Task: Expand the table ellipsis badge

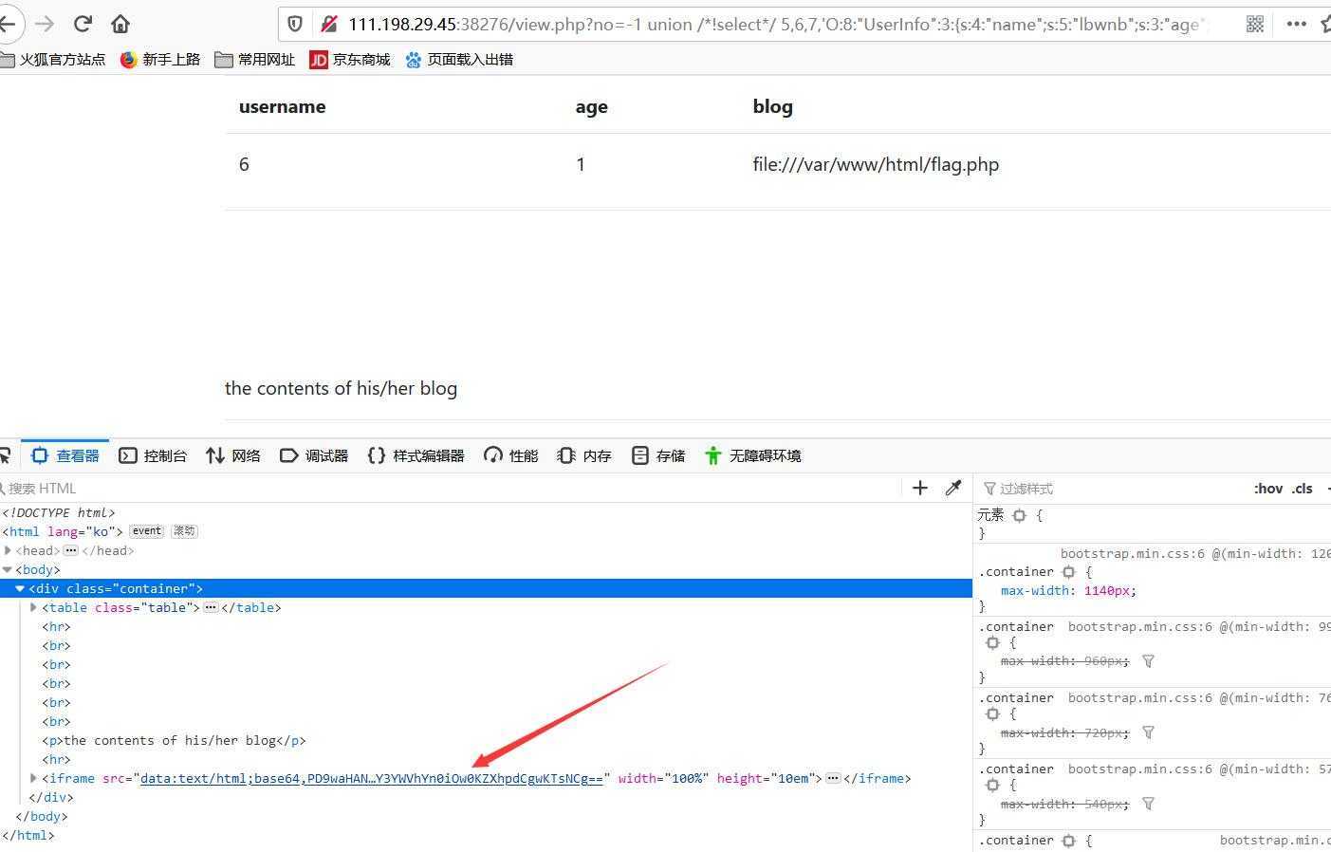Action: click(x=211, y=607)
